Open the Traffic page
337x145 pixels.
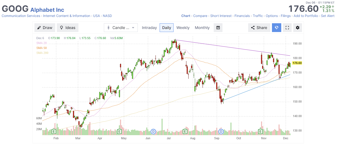(258, 16)
